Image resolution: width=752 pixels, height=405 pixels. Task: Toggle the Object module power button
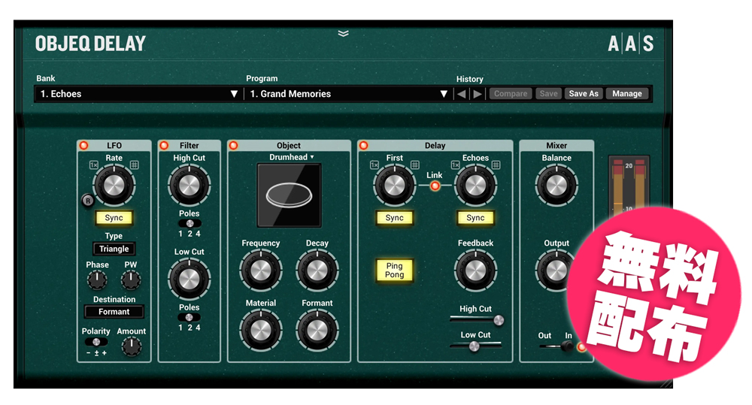(233, 146)
